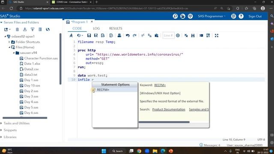The image size is (274, 154).
Task: Open the more application options icon
Action: pos(233,16)
